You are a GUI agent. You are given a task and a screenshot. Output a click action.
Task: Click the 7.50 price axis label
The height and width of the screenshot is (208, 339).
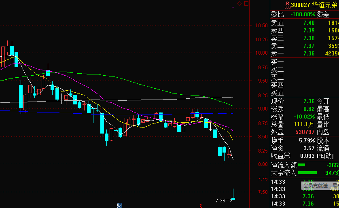tap(263, 192)
